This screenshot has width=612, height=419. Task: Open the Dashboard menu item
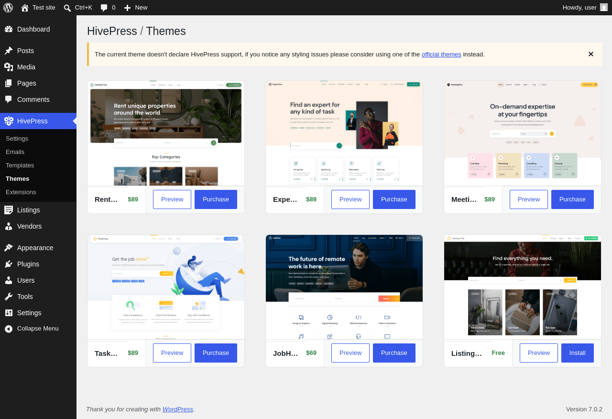(x=38, y=29)
